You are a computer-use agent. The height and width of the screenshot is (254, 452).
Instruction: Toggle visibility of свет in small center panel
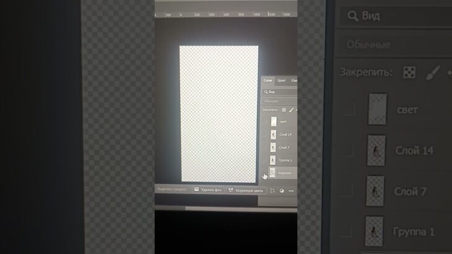pyautogui.click(x=265, y=121)
